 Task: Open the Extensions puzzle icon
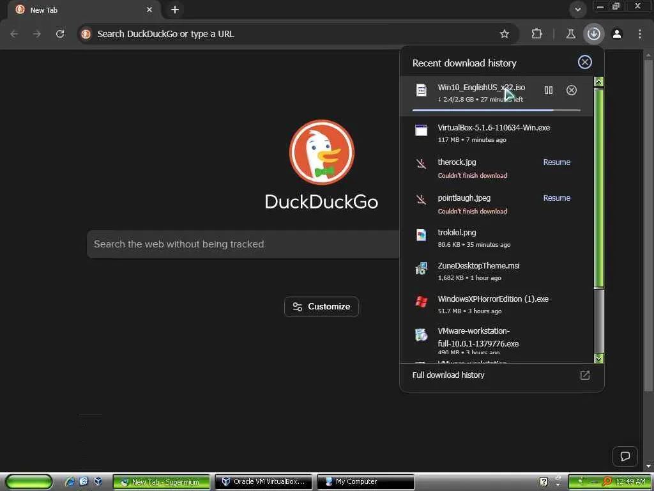536,34
